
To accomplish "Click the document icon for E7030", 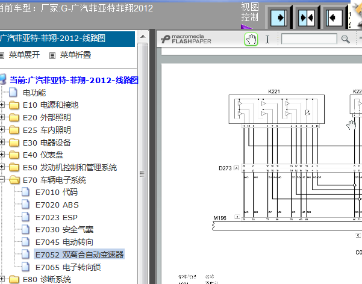I will [x=25, y=229].
